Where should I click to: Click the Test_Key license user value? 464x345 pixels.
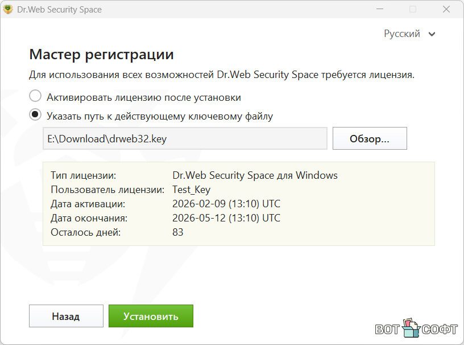(x=191, y=190)
